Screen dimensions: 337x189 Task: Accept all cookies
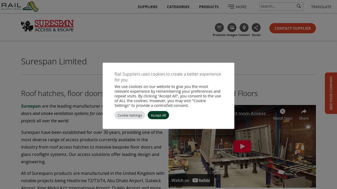pyautogui.click(x=158, y=115)
